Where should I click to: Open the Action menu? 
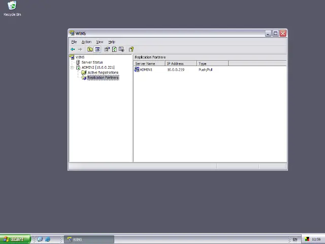(86, 42)
